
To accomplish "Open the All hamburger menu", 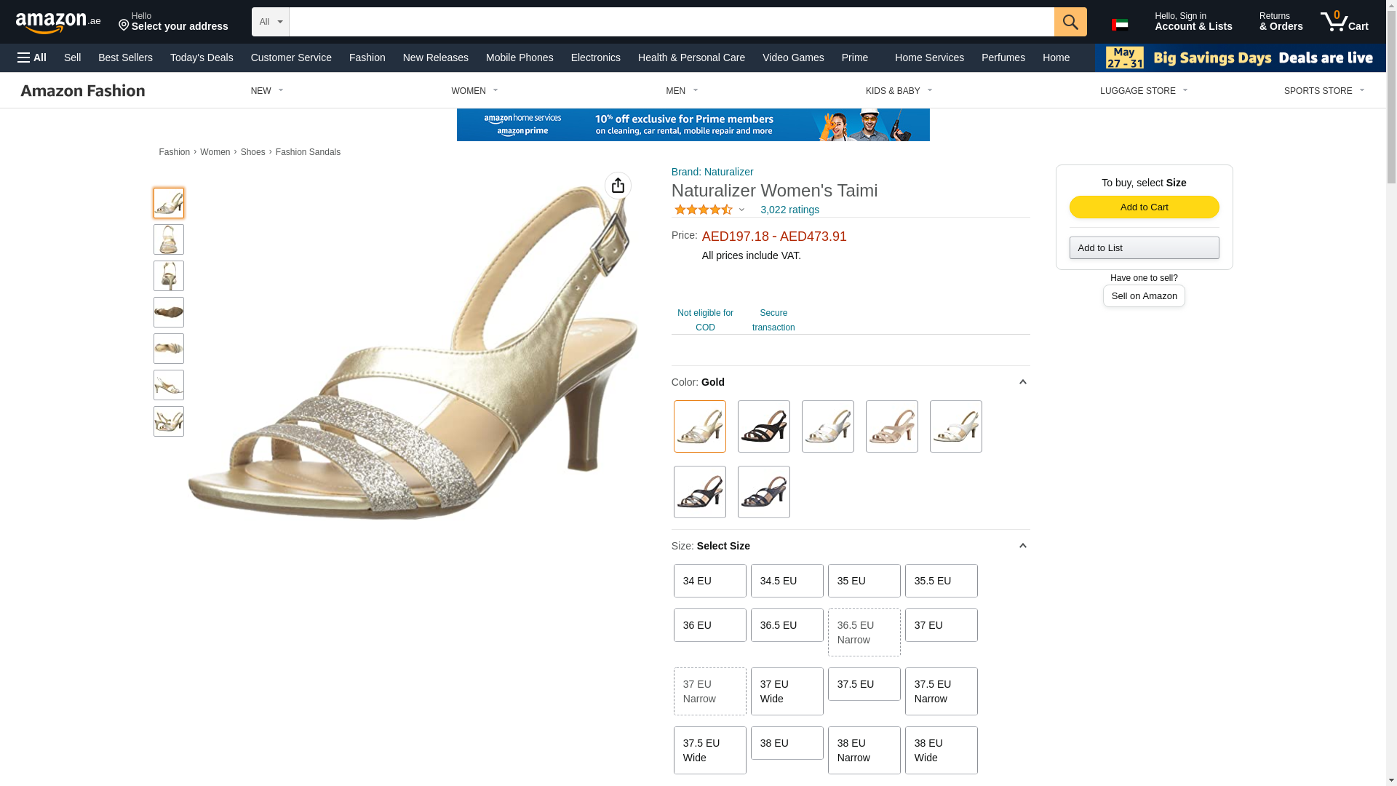I will (32, 57).
